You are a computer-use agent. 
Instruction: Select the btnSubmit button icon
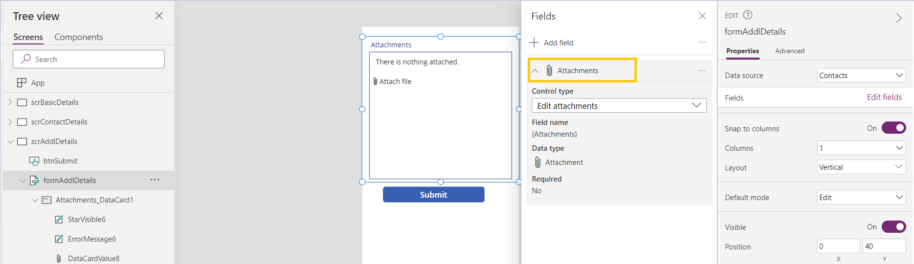(34, 161)
